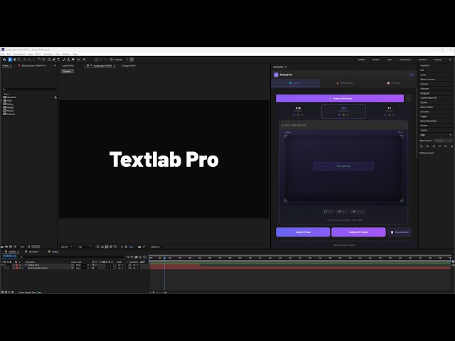Click the Project panel search field
The image size is (455, 341).
(x=29, y=89)
